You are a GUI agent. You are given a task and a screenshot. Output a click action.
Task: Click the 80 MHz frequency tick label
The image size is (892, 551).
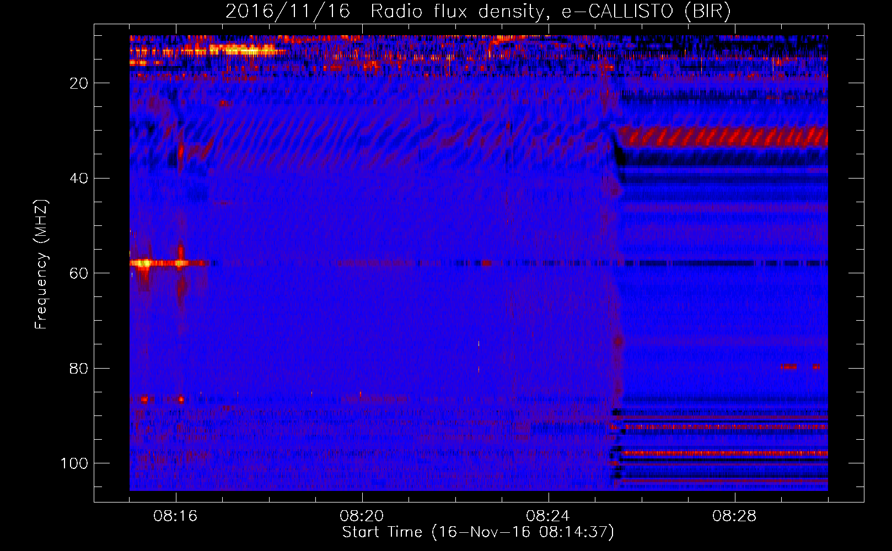[x=79, y=369]
